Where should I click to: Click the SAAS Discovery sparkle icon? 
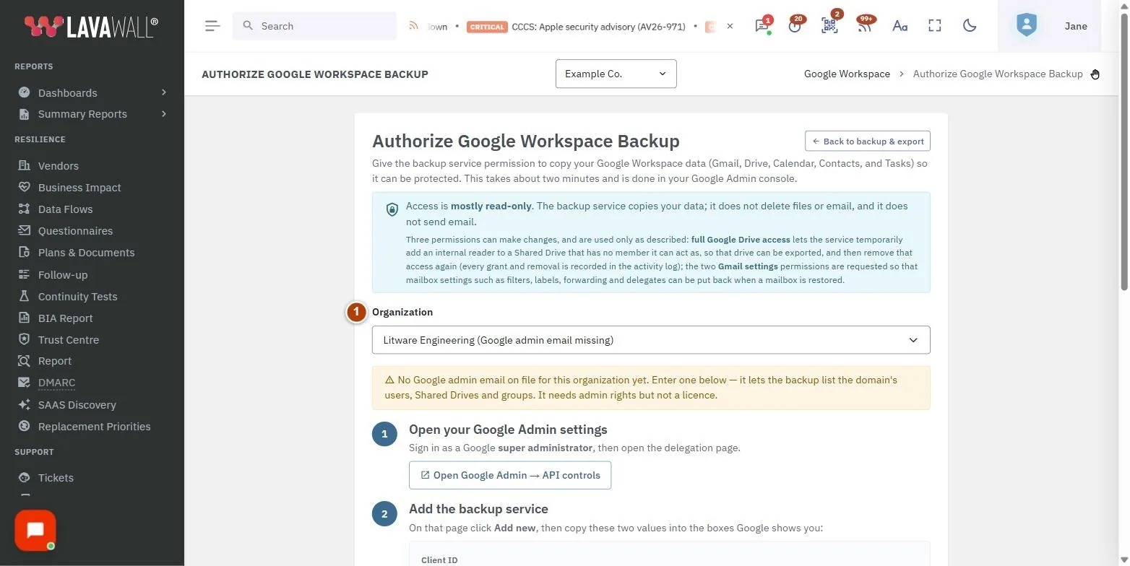tap(25, 404)
